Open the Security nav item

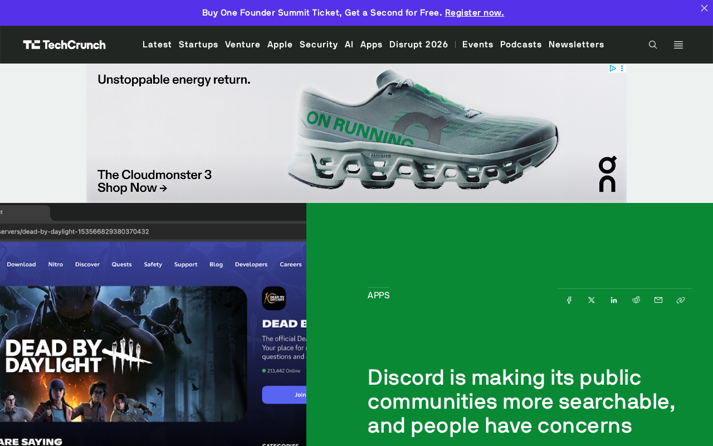click(x=319, y=45)
